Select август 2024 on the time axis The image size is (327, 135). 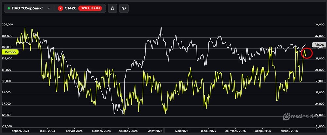(x=75, y=131)
